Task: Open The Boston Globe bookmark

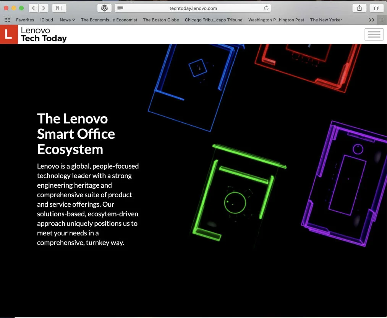Action: [x=161, y=20]
